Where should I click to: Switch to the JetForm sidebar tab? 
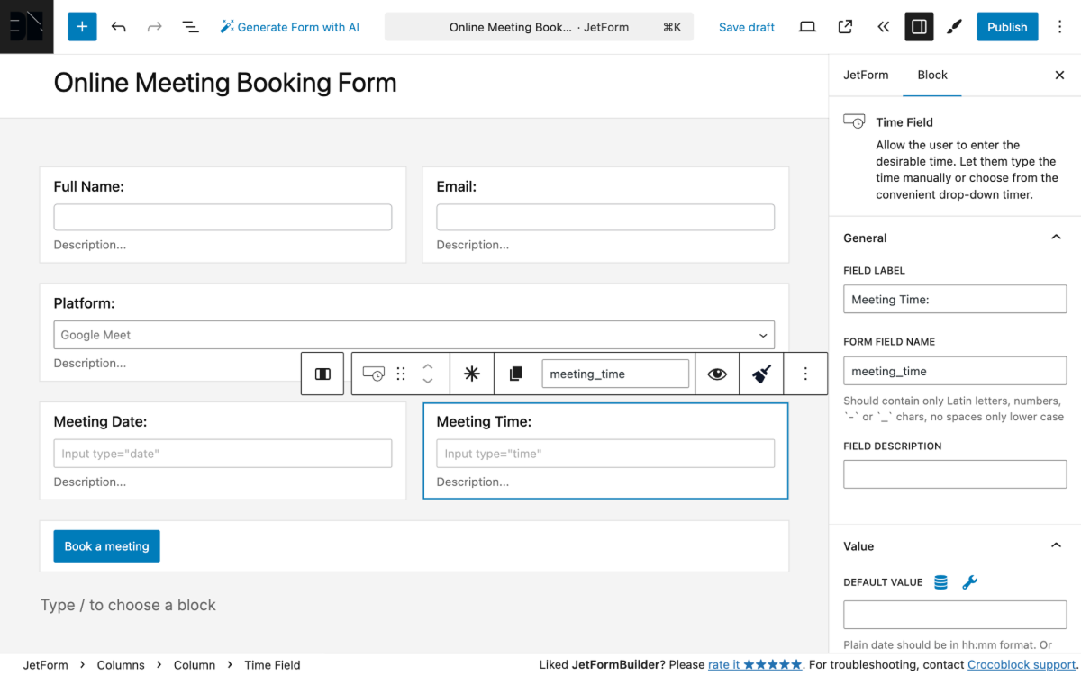tap(866, 75)
